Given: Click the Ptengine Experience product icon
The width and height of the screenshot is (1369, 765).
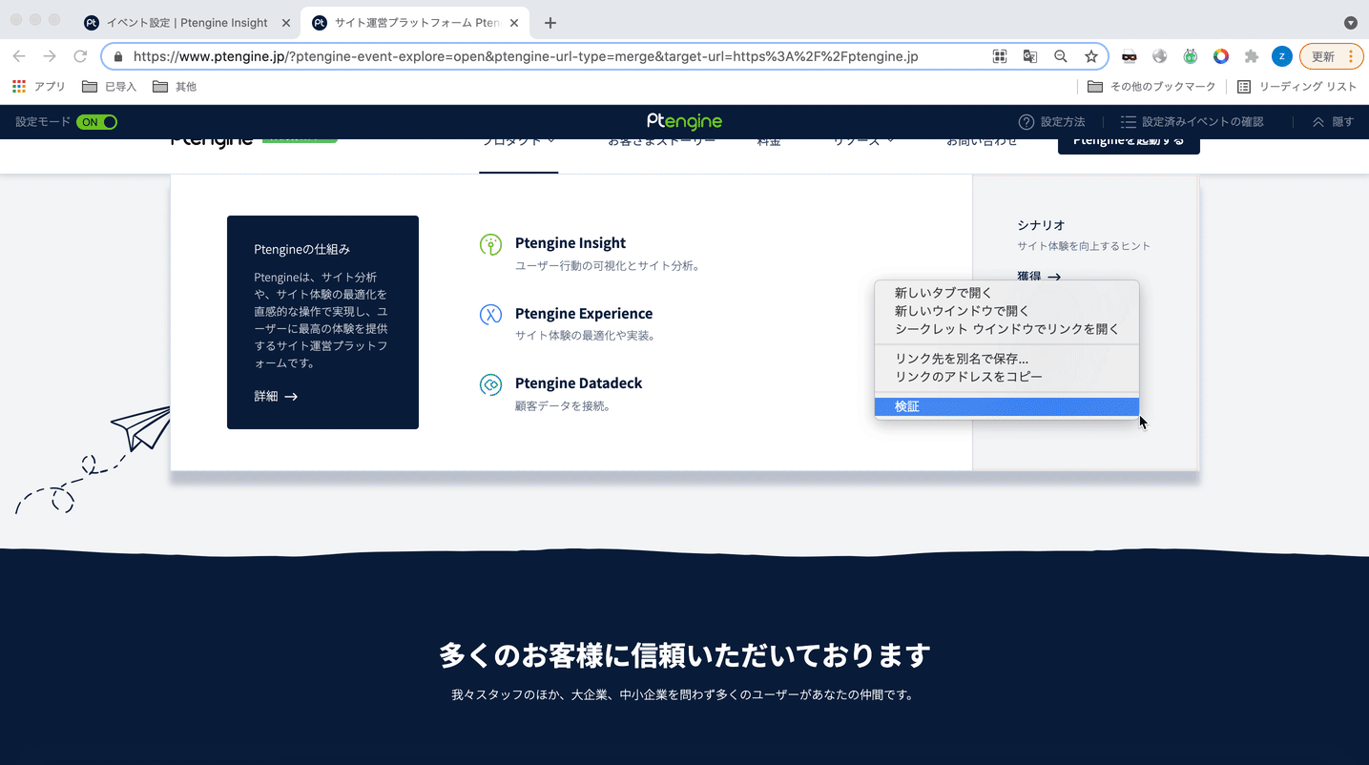Looking at the screenshot, I should 490,315.
